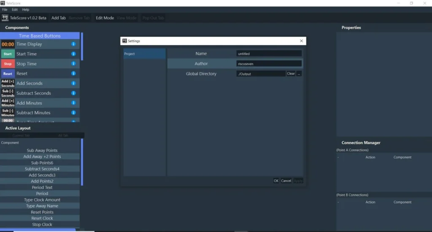
Task: Click OK in Settings dialog
Action: coord(276,181)
